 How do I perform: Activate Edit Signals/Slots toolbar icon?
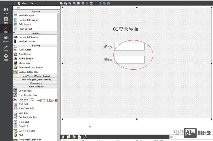[66, 3]
